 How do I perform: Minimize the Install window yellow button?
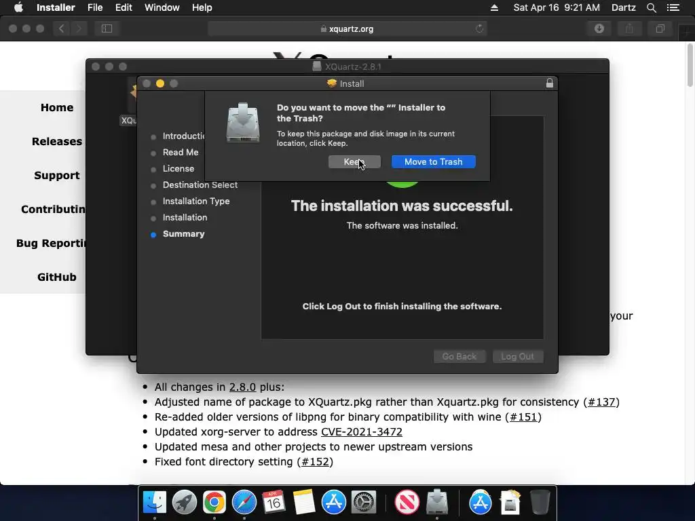(160, 83)
